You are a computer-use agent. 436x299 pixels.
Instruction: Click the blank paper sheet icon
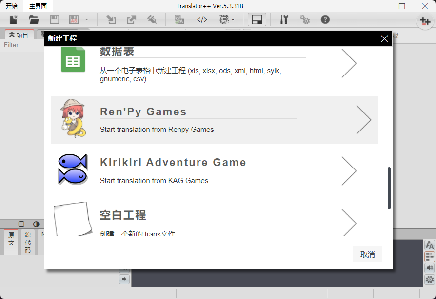click(x=73, y=219)
